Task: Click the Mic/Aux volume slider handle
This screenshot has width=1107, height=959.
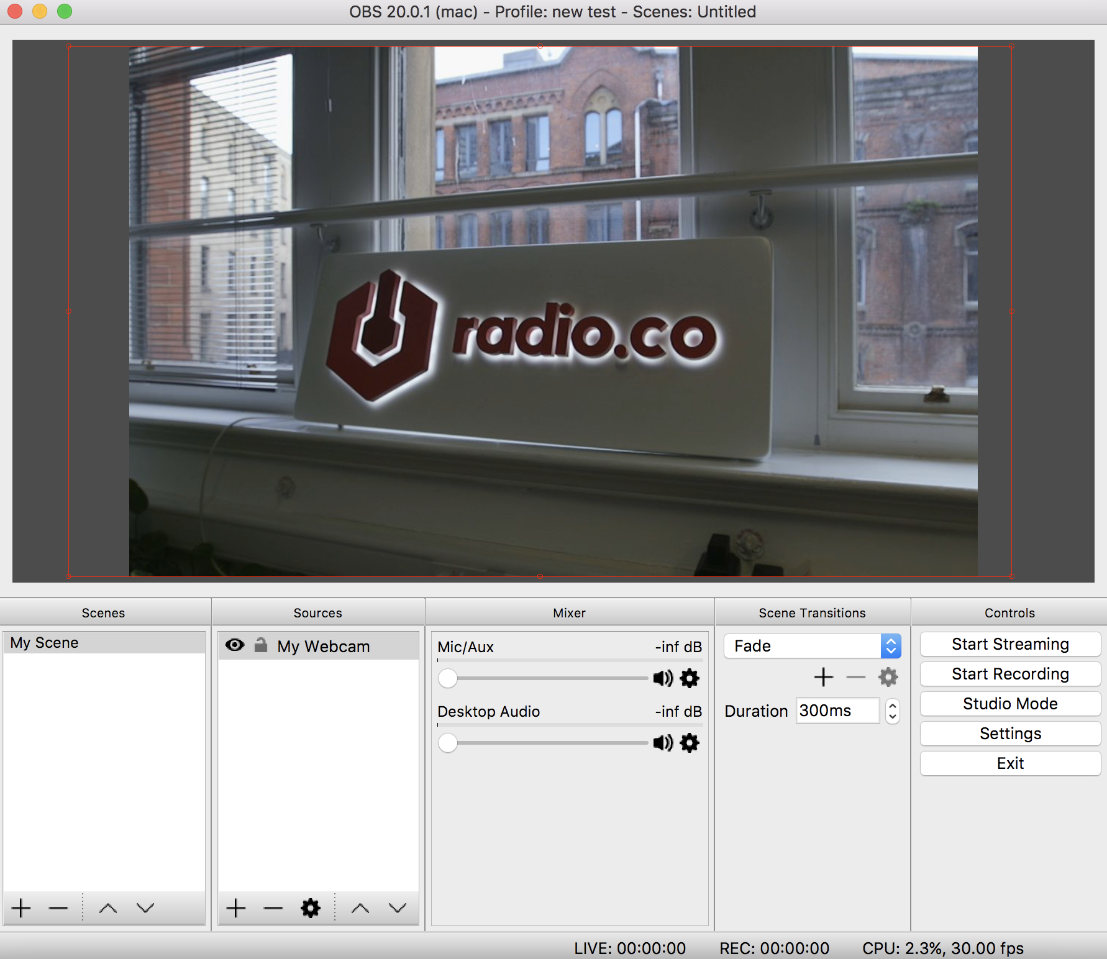Action: [448, 678]
